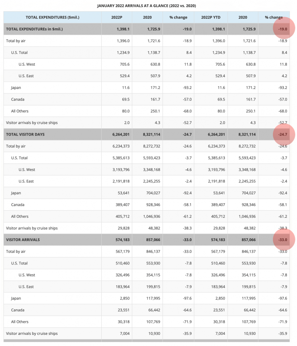Viewport: 297px width, 346px height.
Task: Click the U.S. Total label under Total Visitor Days
Action: pyautogui.click(x=19, y=158)
